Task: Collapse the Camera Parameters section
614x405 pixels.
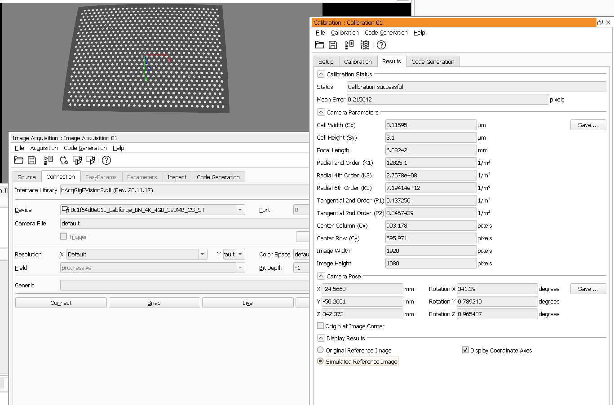Action: pos(321,112)
